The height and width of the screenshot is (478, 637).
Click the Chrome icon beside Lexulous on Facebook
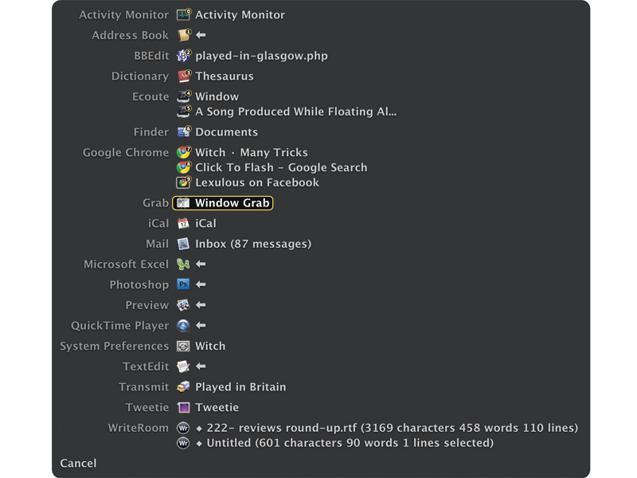pyautogui.click(x=184, y=182)
